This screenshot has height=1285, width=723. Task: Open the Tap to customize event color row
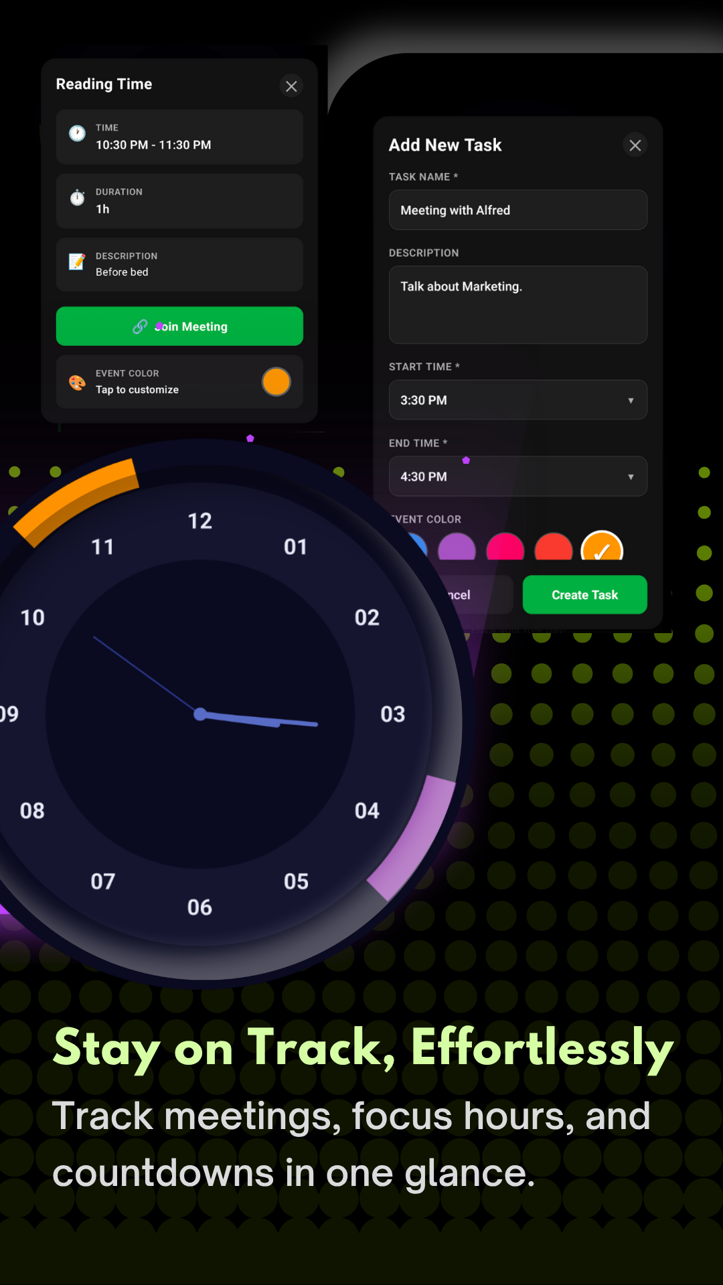(179, 382)
